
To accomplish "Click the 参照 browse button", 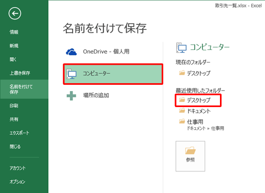I will coord(190,156).
